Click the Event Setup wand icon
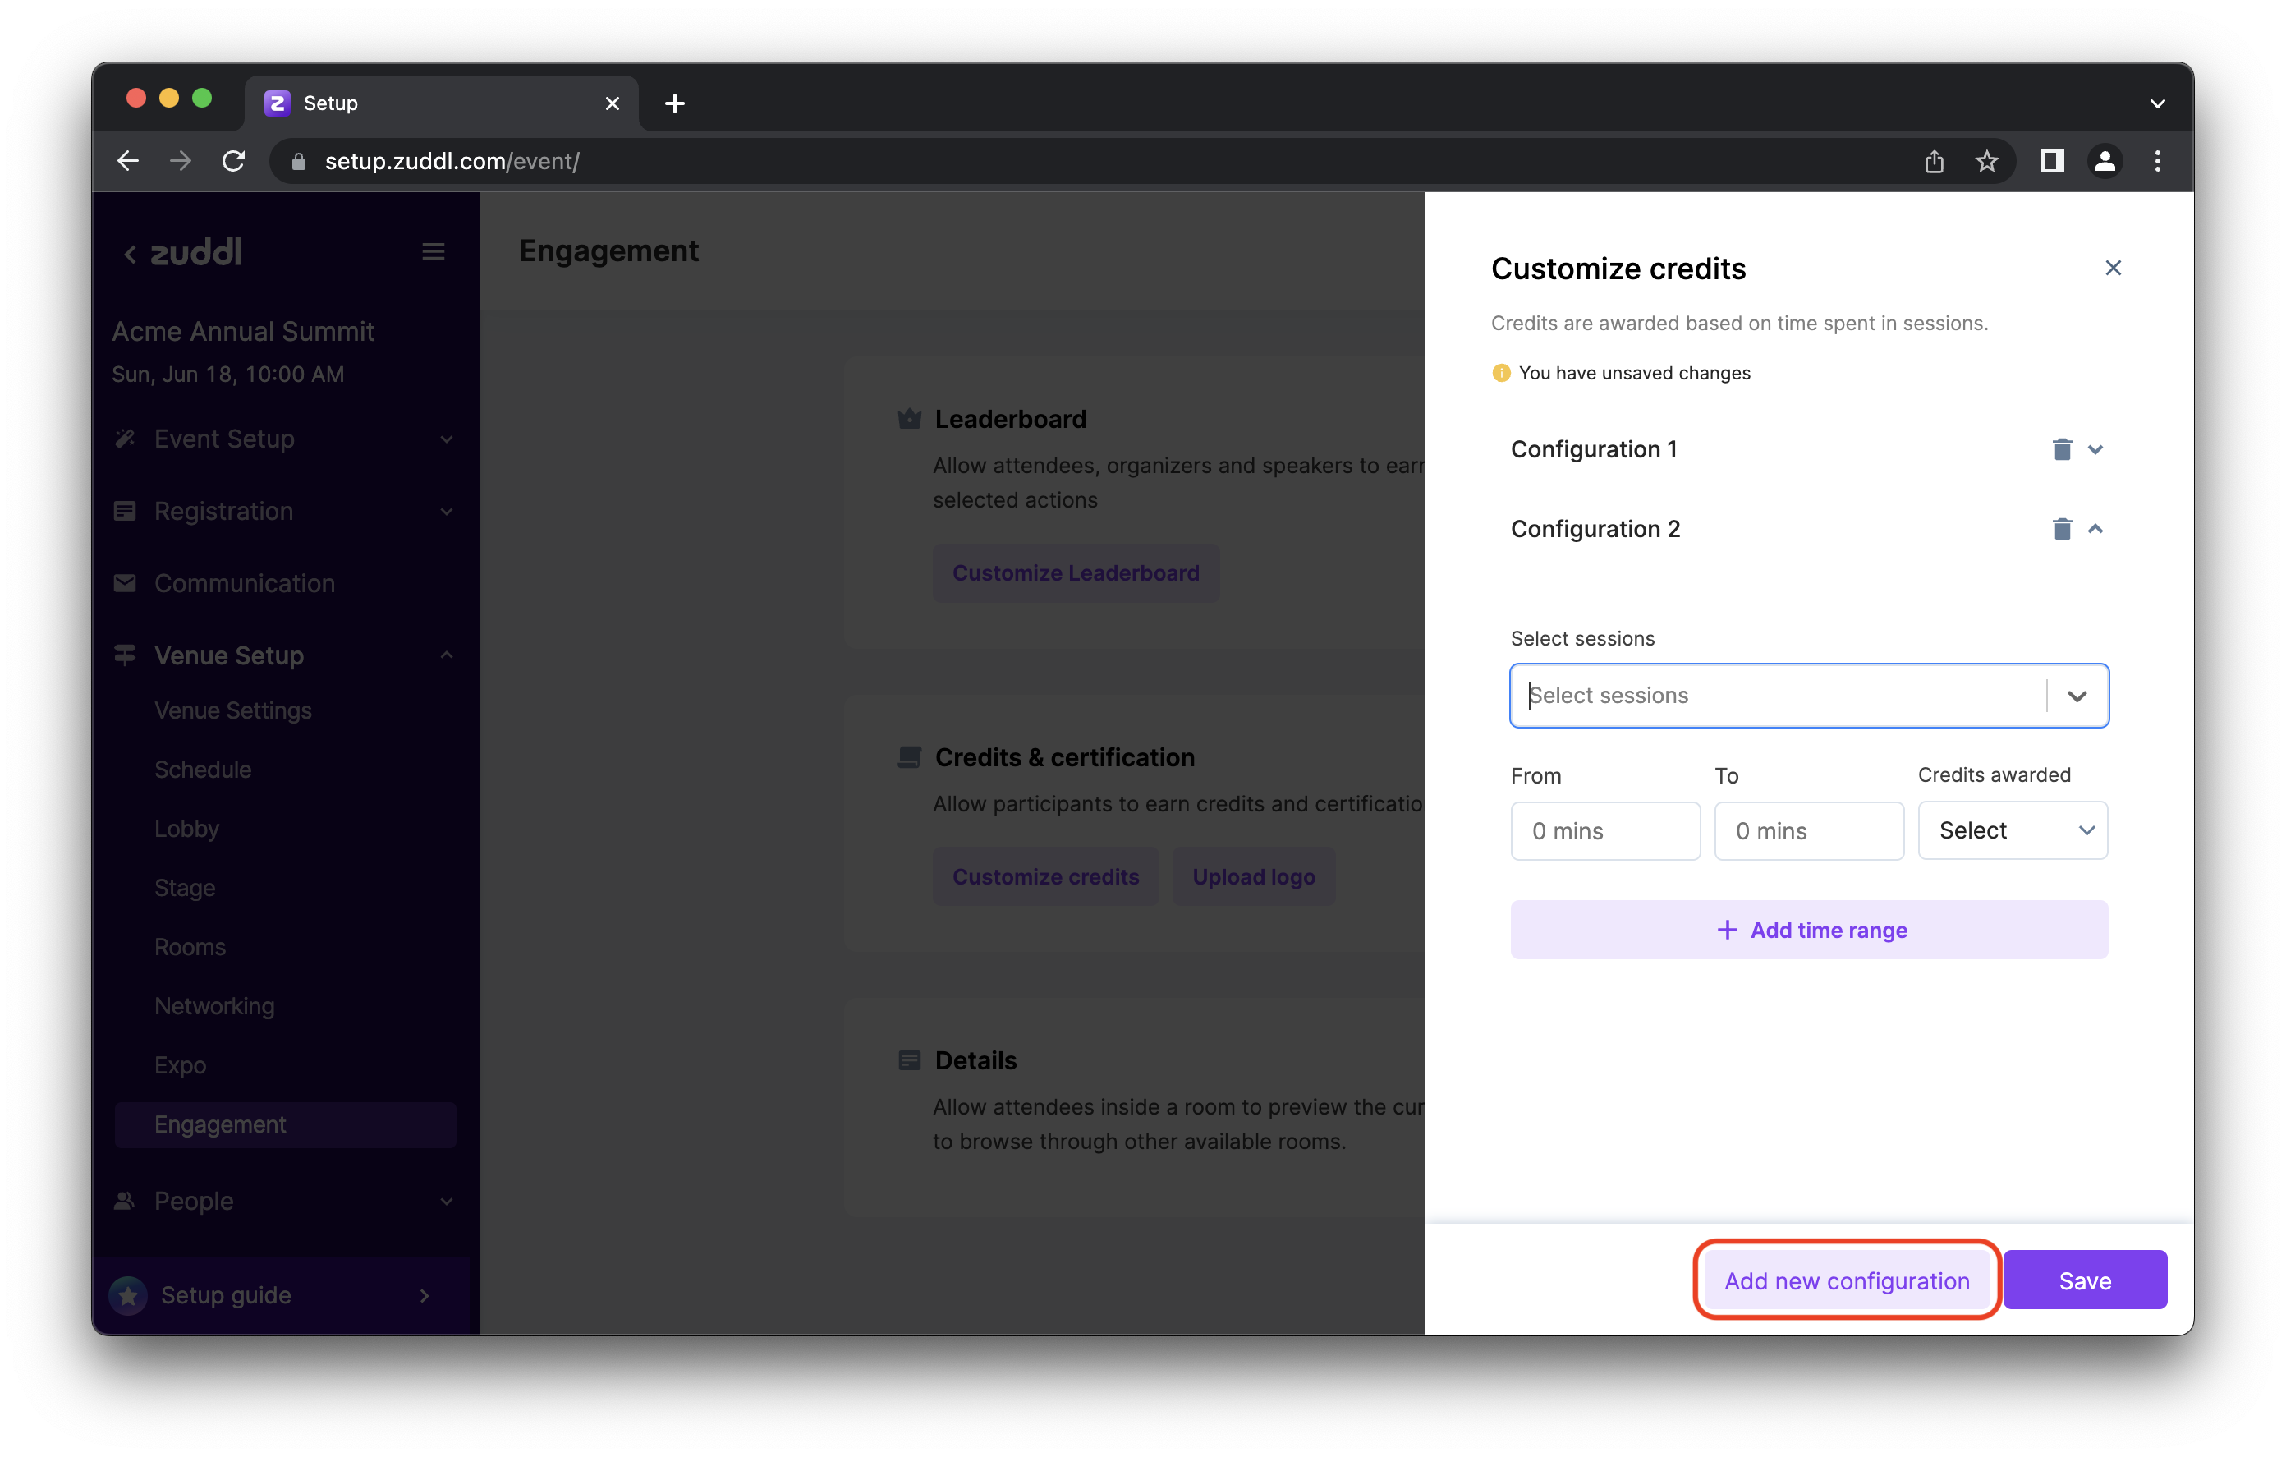 124,438
